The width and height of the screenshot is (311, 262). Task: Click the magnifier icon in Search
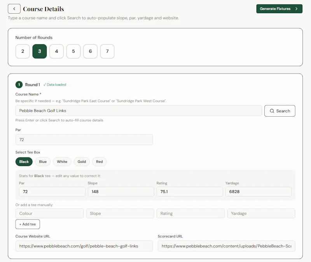coord(272,111)
